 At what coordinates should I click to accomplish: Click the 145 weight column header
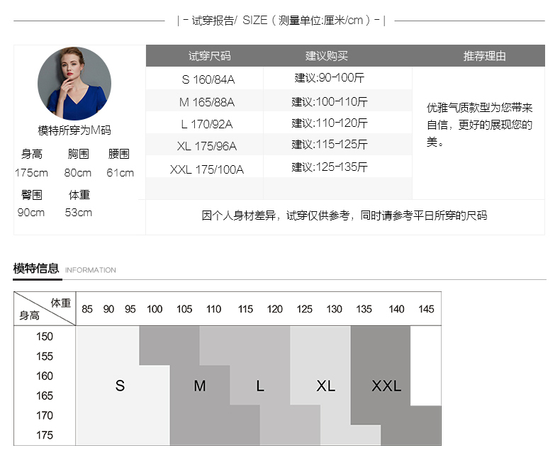pos(426,309)
